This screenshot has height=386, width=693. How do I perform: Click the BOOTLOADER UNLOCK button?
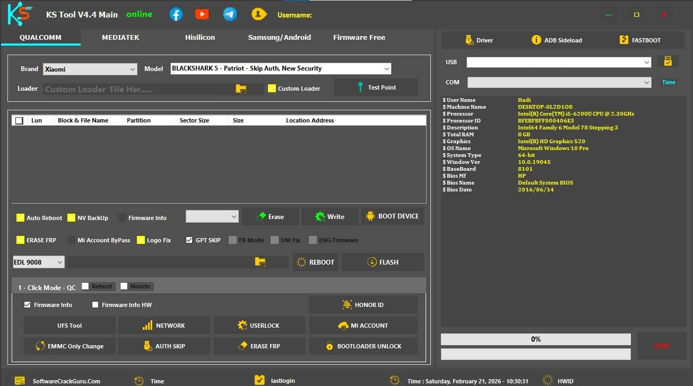(363, 346)
